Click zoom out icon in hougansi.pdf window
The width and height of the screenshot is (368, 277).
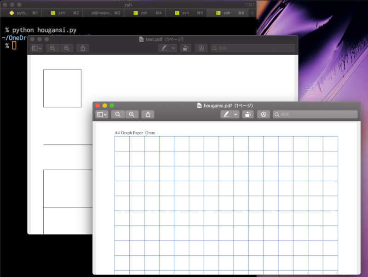pyautogui.click(x=118, y=114)
